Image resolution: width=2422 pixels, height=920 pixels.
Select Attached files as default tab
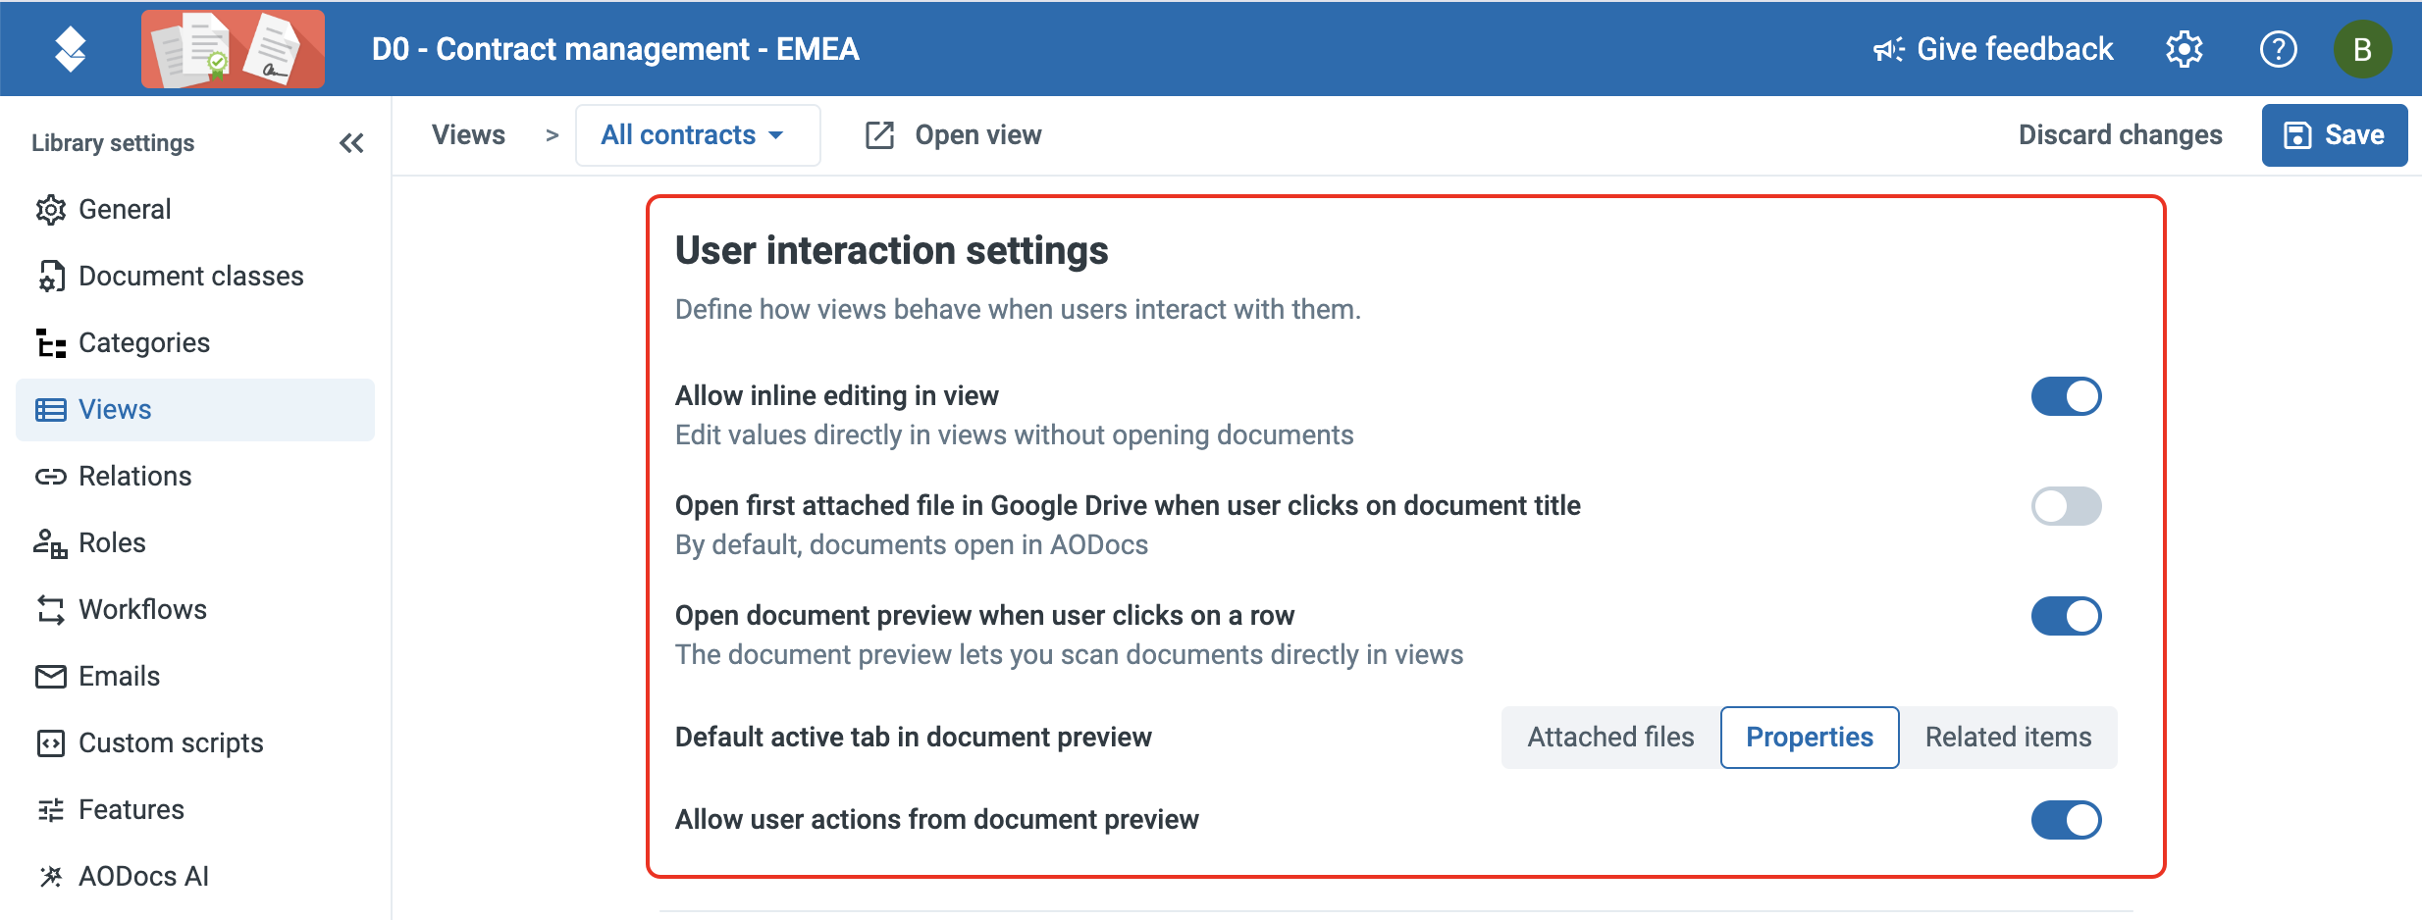(1610, 738)
